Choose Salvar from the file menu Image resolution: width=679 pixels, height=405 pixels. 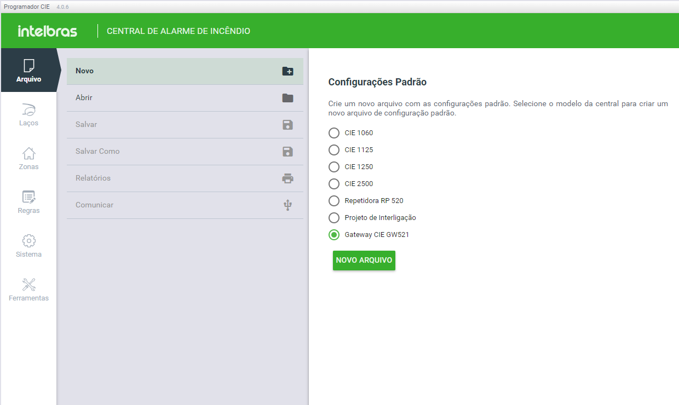(185, 125)
